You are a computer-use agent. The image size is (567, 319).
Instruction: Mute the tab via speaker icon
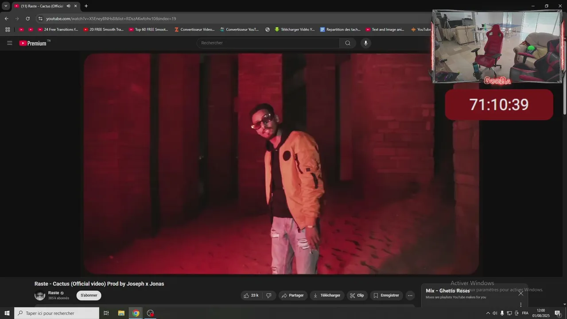point(68,6)
